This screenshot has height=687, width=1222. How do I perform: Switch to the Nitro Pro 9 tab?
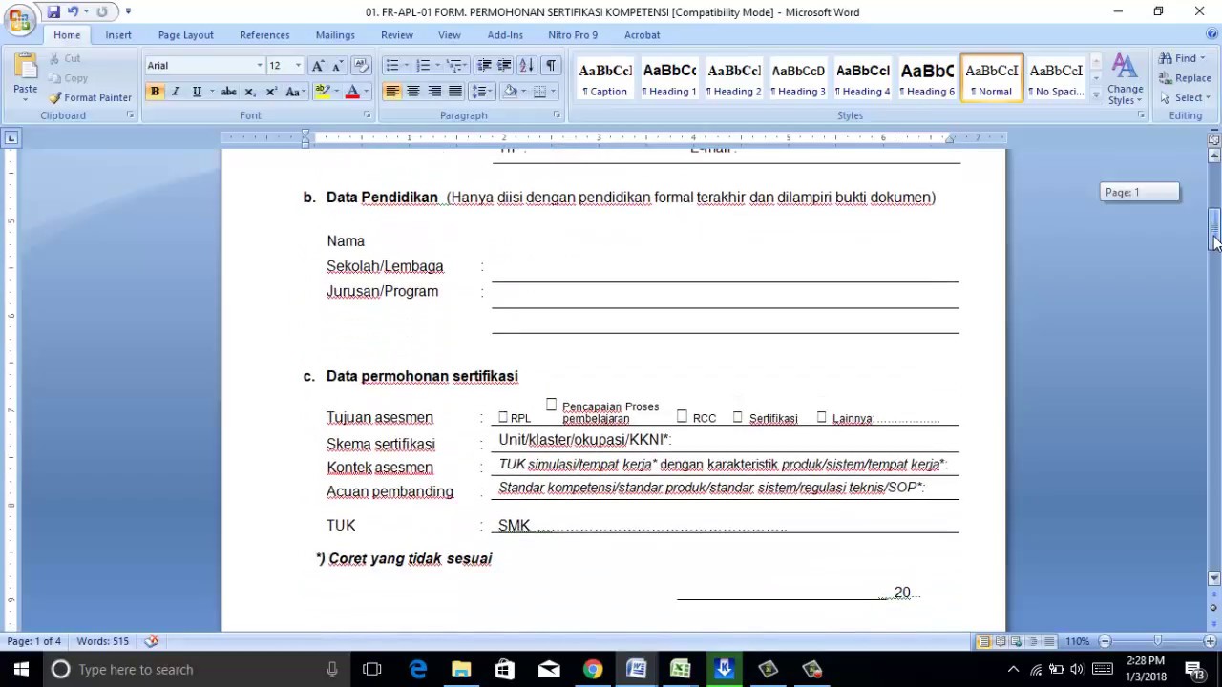pos(573,35)
